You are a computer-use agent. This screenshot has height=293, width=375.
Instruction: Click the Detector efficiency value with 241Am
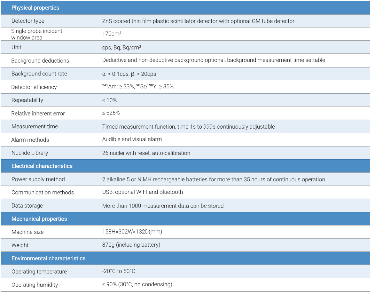[x=138, y=87]
